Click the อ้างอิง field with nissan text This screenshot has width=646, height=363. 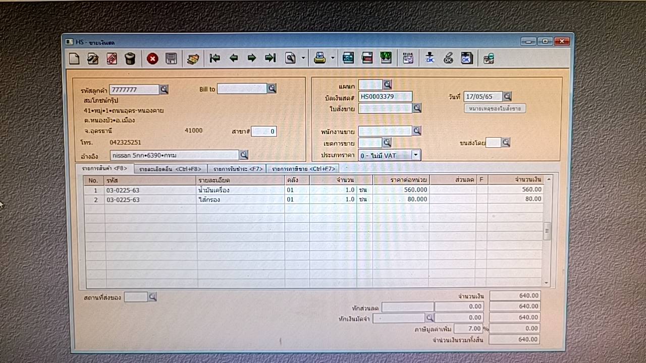pos(175,155)
